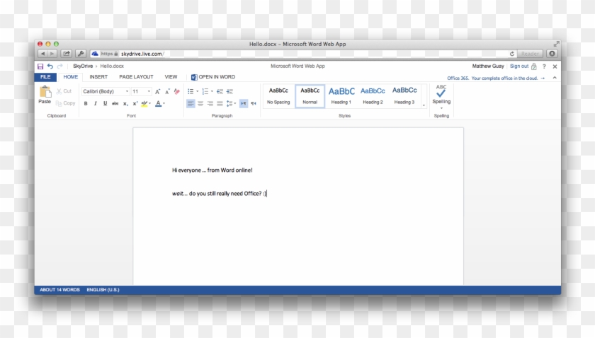This screenshot has width=595, height=338.
Task: Toggle strikethrough formatting
Action: 115,103
